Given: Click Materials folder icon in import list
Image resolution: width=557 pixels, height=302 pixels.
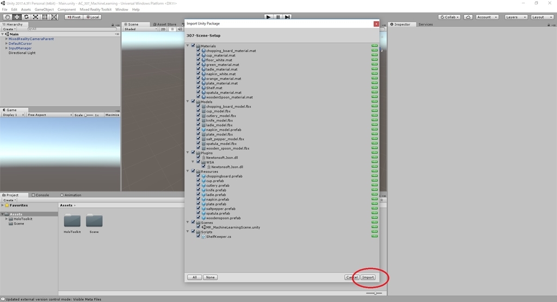Looking at the screenshot, I should [198, 46].
